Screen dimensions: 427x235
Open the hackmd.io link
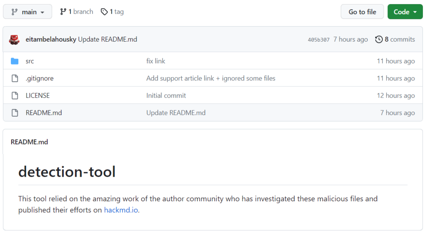[121, 210]
